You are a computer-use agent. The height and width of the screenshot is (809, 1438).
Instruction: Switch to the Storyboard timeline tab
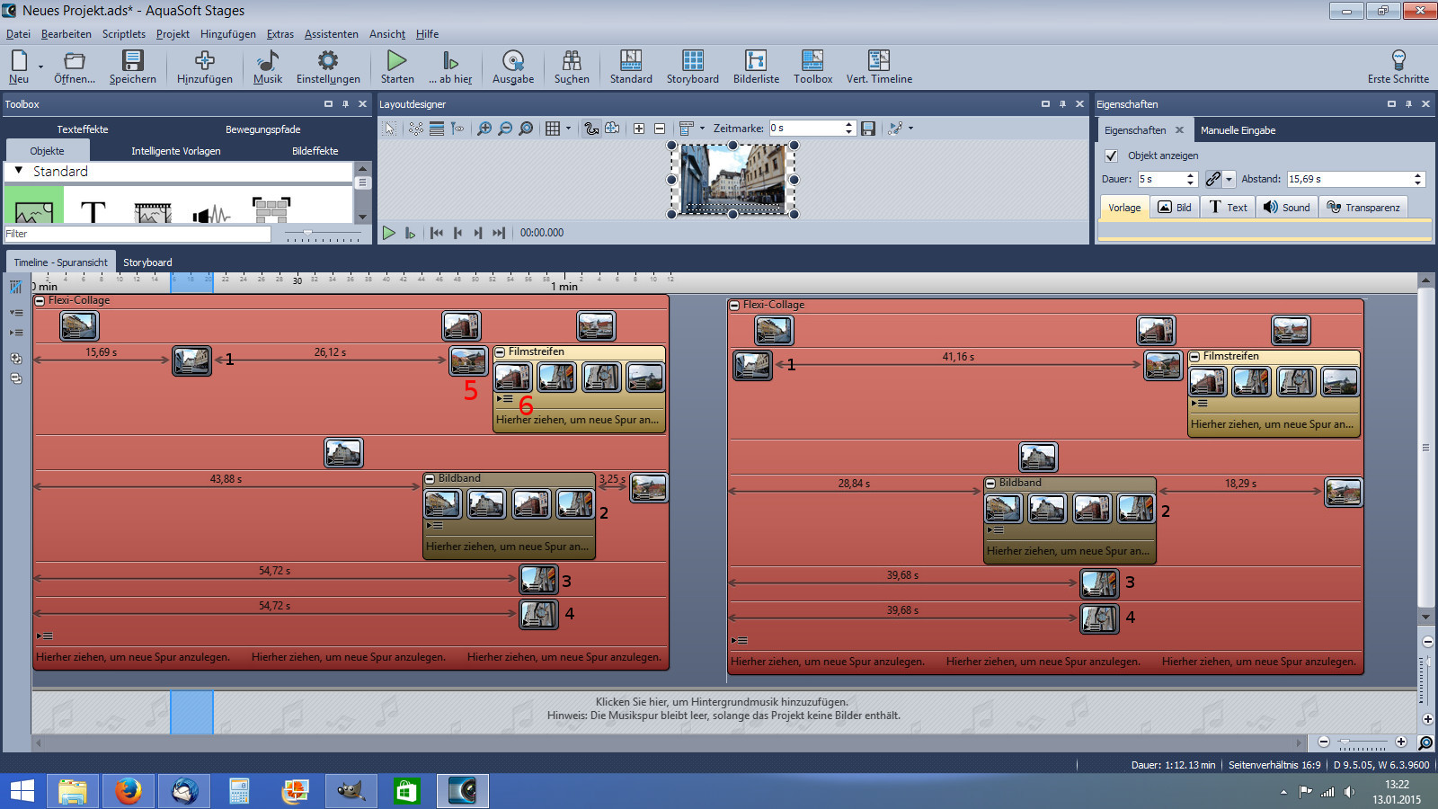147,262
